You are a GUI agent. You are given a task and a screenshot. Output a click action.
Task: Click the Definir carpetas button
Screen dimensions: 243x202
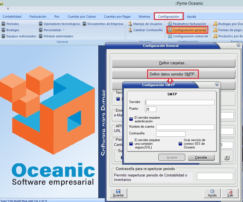point(173,63)
